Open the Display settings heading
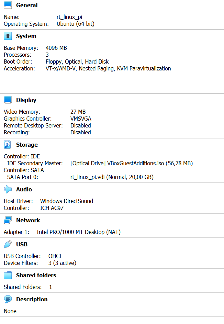The width and height of the screenshot is (224, 324). (x=26, y=100)
